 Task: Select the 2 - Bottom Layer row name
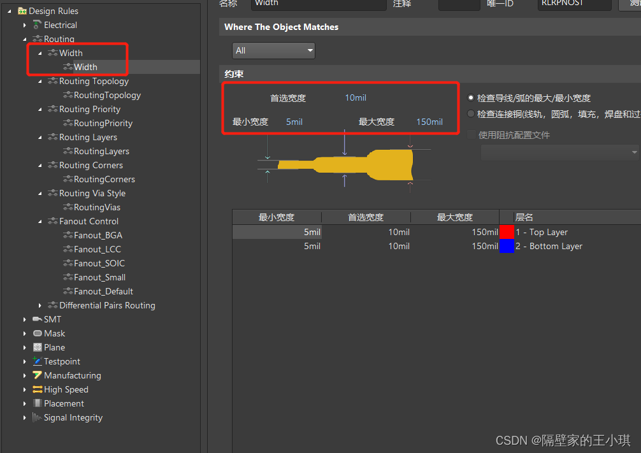click(549, 246)
